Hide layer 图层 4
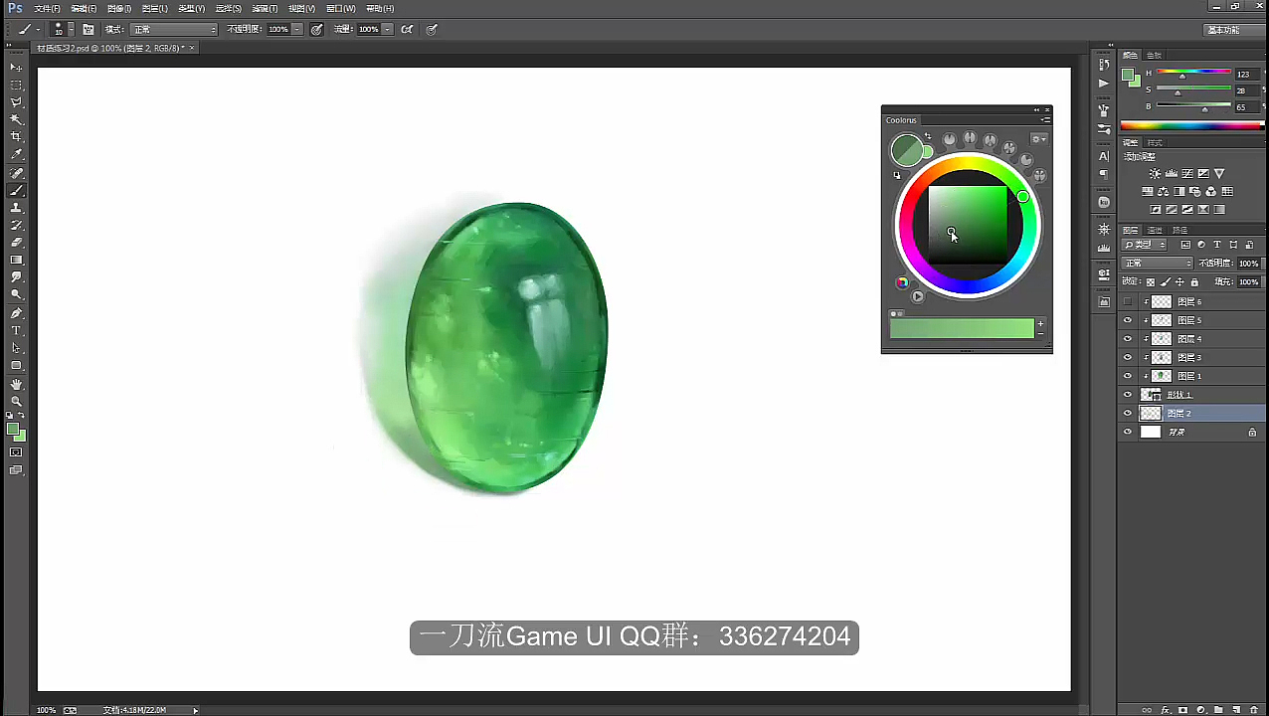This screenshot has height=716, width=1269. coord(1127,339)
